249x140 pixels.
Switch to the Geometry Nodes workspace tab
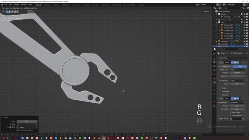129,5
